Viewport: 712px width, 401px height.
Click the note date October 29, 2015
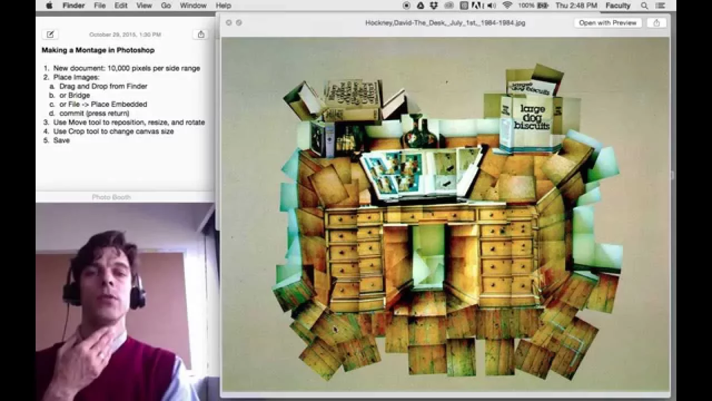125,35
